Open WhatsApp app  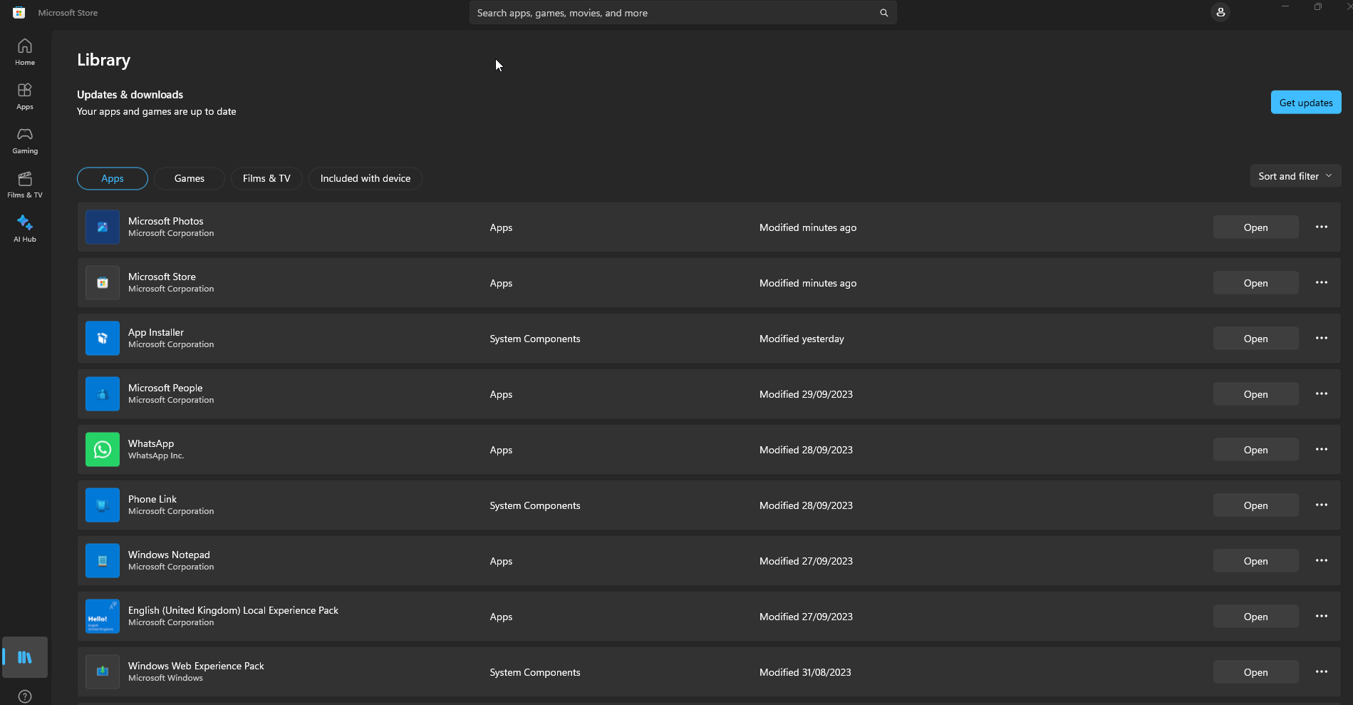(1255, 450)
